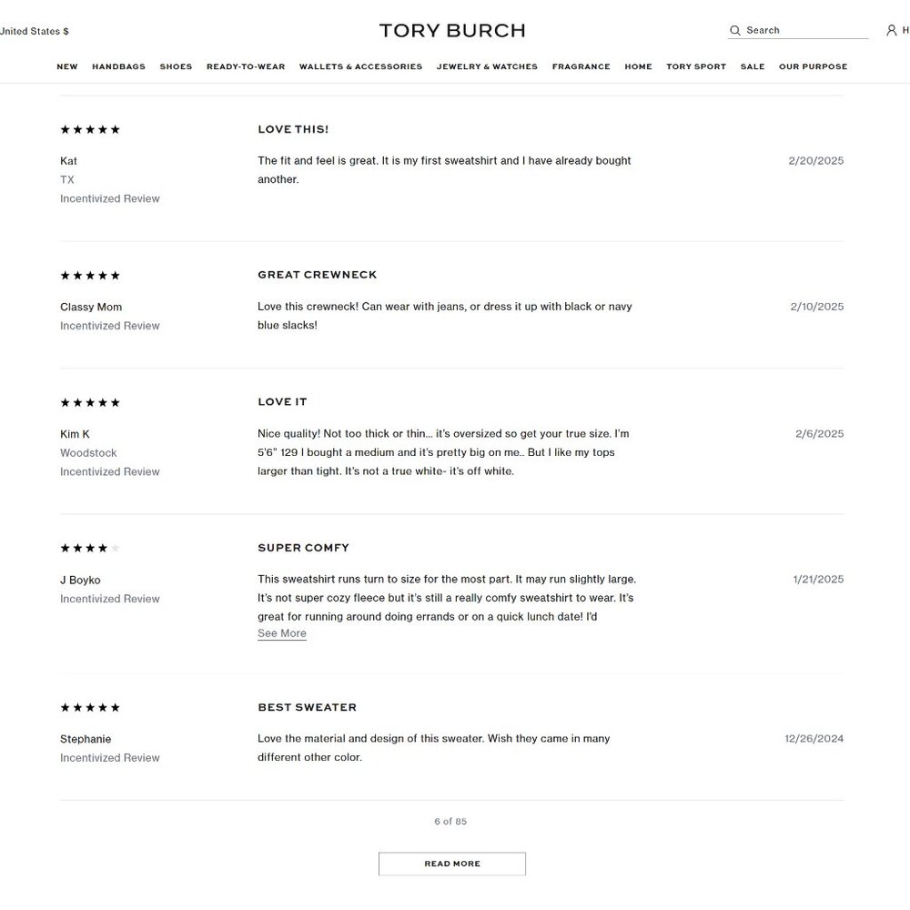Image resolution: width=910 pixels, height=910 pixels.
Task: Click the search magnifier icon
Action: point(734,31)
